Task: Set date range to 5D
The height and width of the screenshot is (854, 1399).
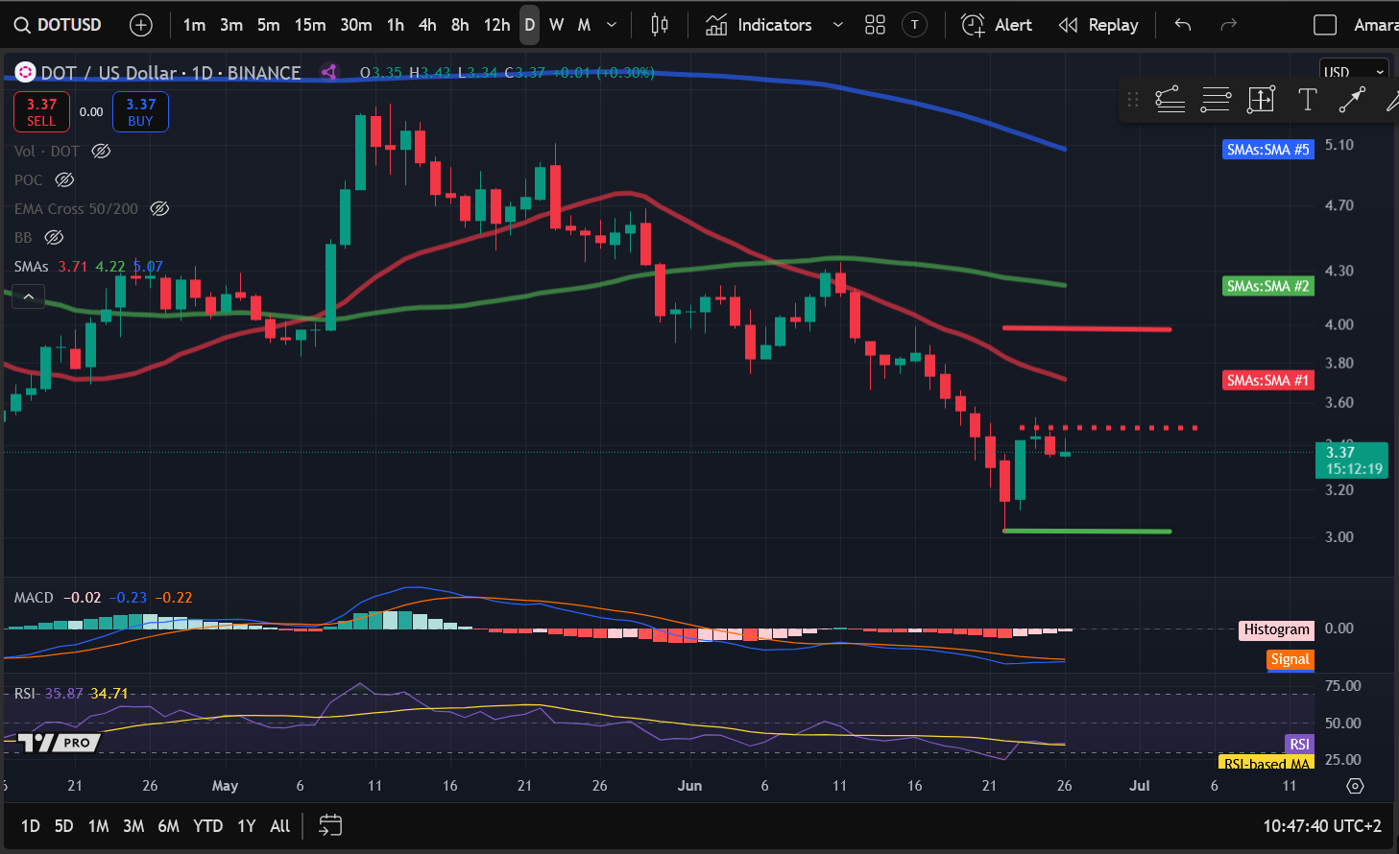Action: (63, 826)
